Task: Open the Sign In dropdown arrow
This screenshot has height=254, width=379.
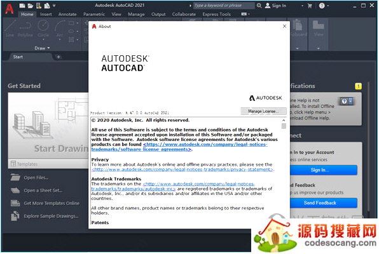Action: click(302, 6)
